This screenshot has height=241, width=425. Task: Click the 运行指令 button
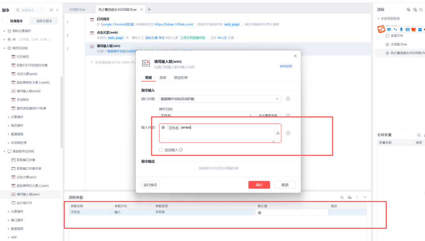pyautogui.click(x=150, y=185)
